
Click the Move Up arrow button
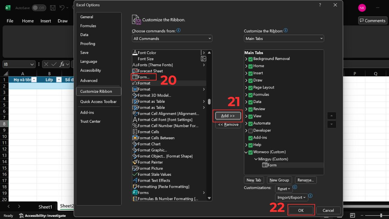[332, 116]
